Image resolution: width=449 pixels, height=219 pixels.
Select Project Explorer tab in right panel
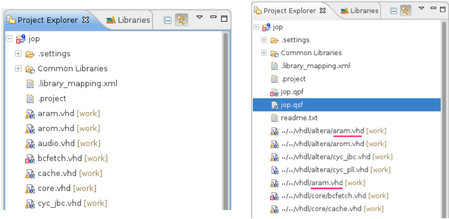290,11
